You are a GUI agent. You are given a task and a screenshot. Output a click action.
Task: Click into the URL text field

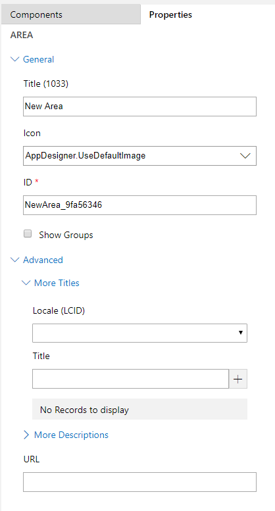[139, 481]
